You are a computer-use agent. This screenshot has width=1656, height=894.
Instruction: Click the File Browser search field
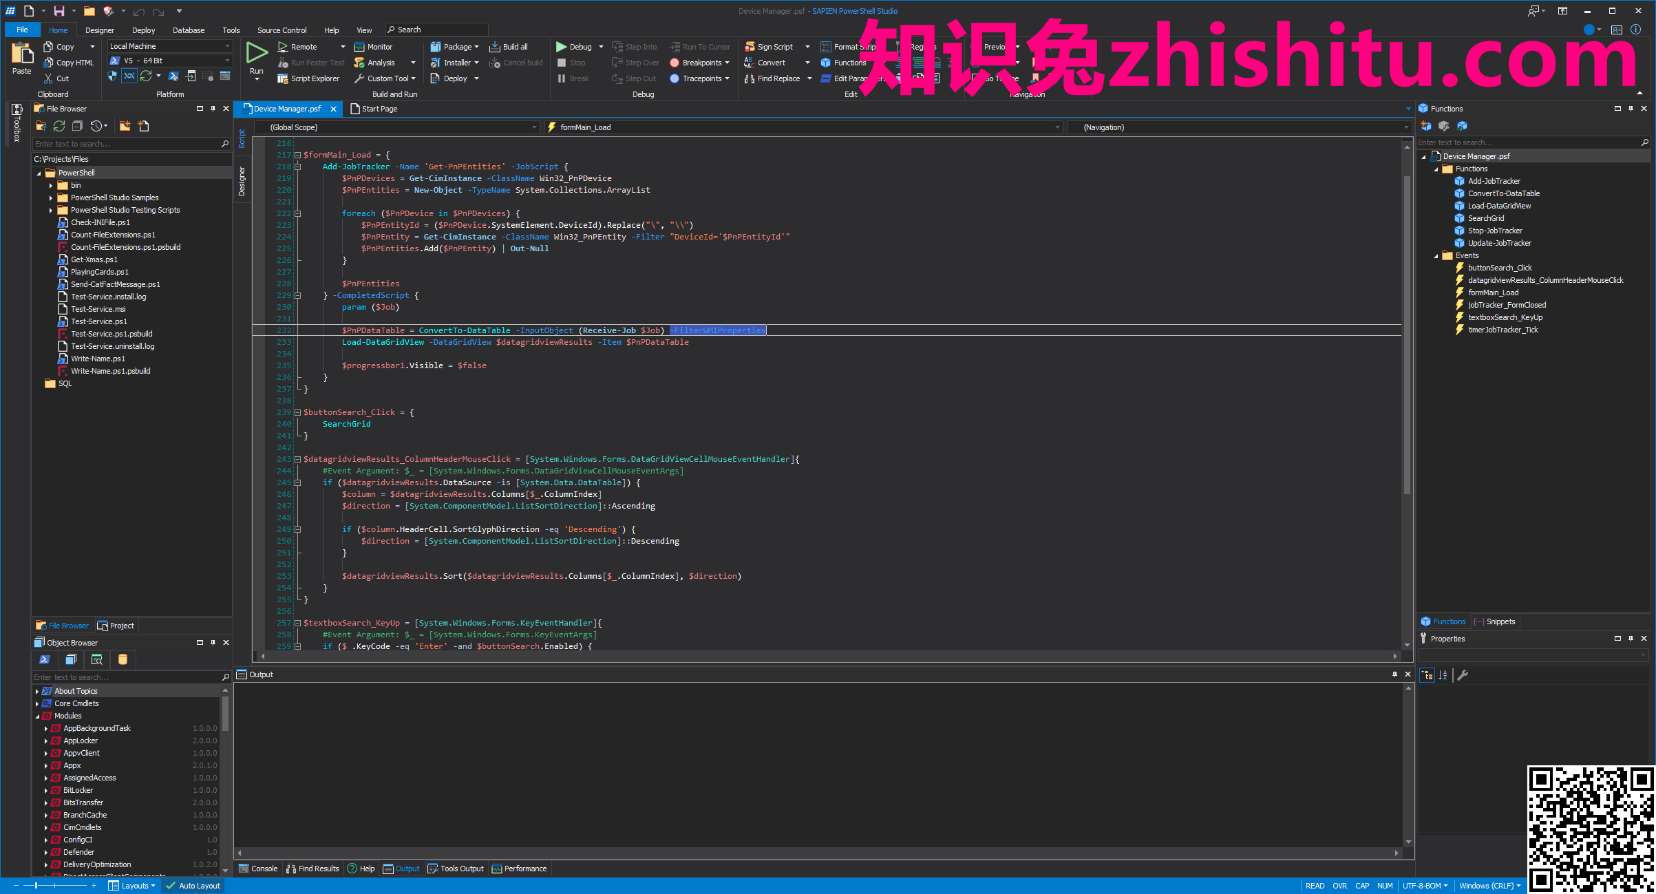point(131,144)
